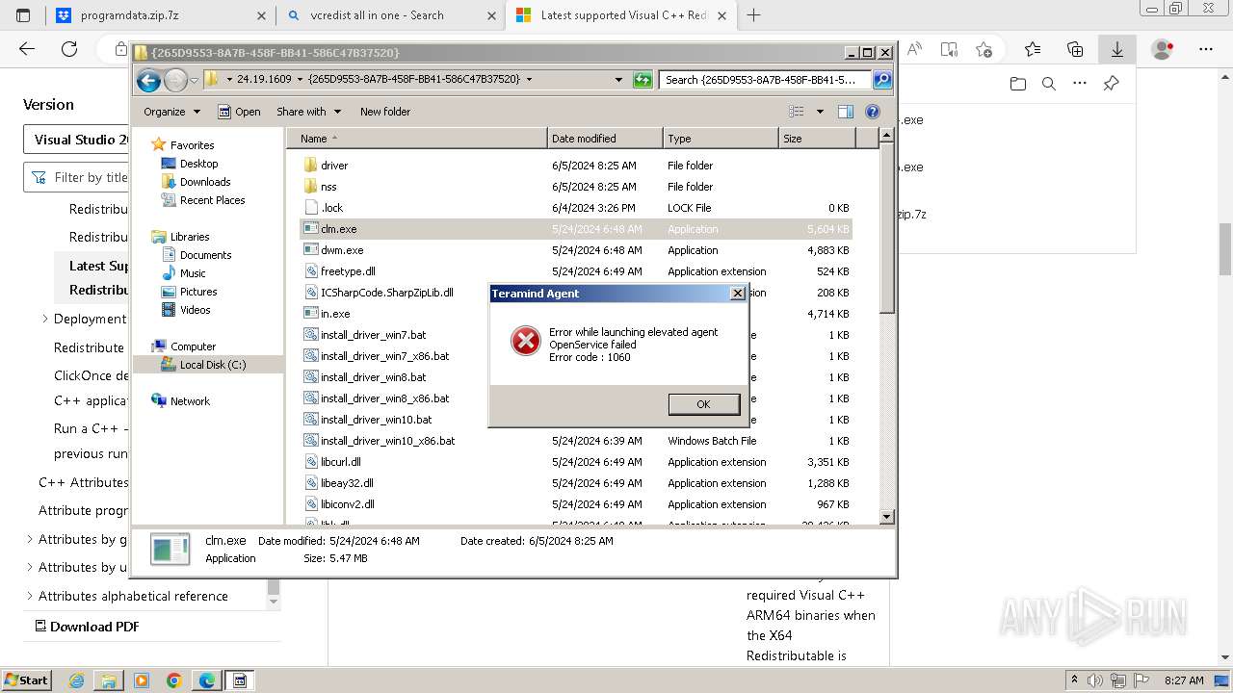Click New folder in Explorer toolbar

pyautogui.click(x=385, y=112)
